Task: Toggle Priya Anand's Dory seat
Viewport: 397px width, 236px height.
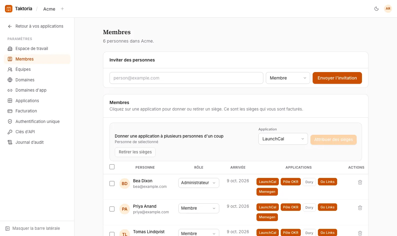Action: point(309,207)
